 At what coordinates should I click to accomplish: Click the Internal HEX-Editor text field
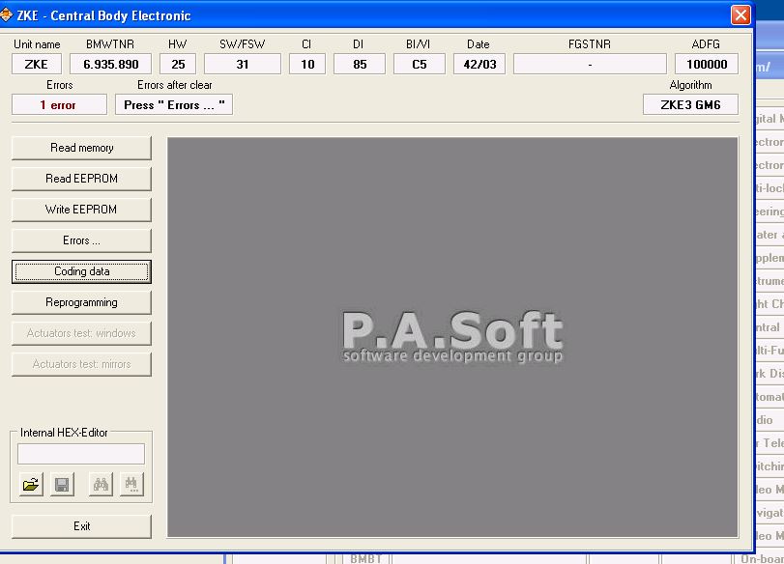81,454
